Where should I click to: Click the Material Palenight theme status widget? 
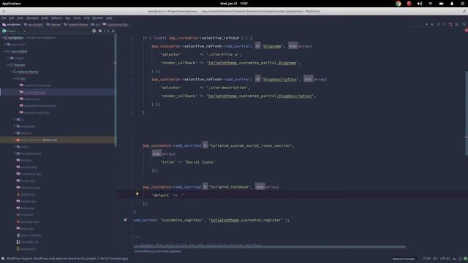404,259
